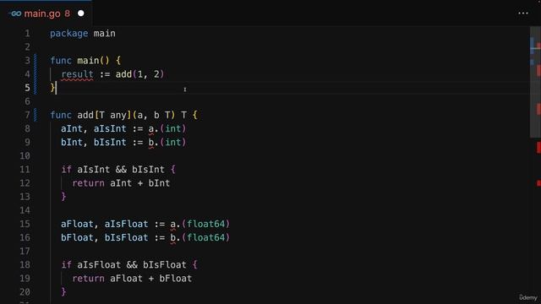Click line number 20 in the gutter
Viewport: 541px width, 304px height.
(25, 292)
